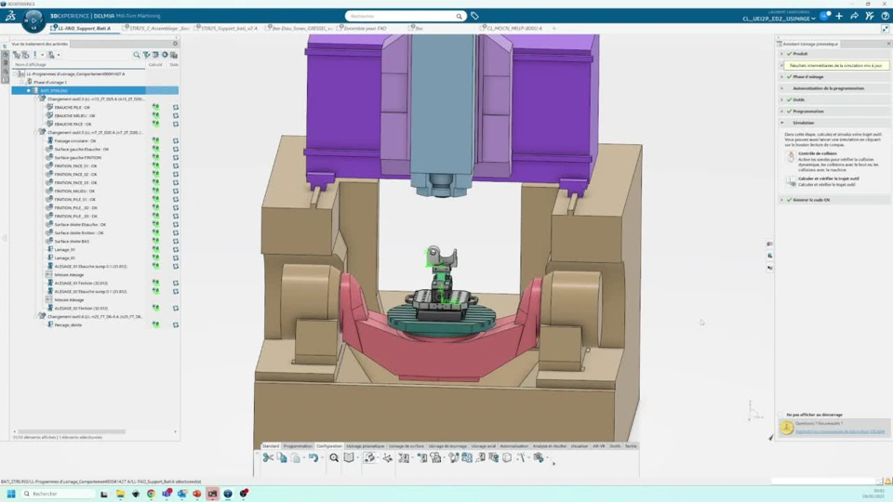Toggle status icon for EBAUCHE PILE row
This screenshot has width=893, height=502.
pyautogui.click(x=175, y=108)
